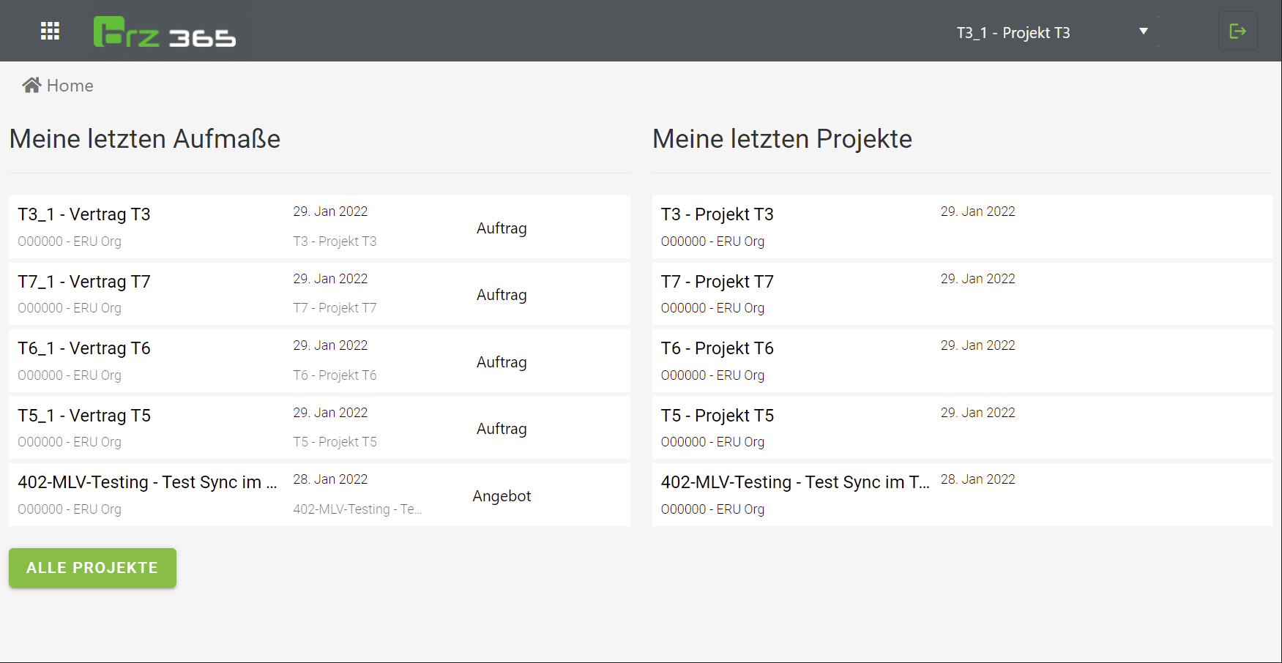
Task: Open Aufmaß T3_1 - Vertrag T3
Action: click(x=84, y=214)
